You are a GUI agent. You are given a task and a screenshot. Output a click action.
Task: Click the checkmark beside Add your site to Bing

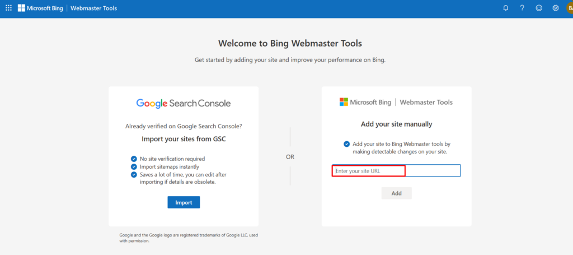point(346,144)
